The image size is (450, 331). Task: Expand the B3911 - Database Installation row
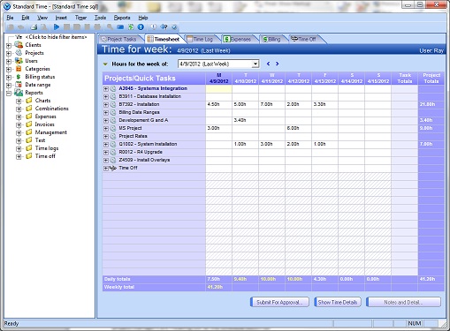pyautogui.click(x=106, y=97)
